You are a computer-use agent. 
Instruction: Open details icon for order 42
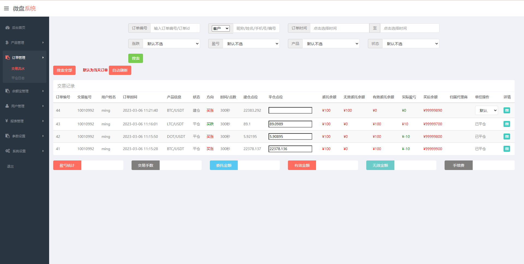click(507, 136)
